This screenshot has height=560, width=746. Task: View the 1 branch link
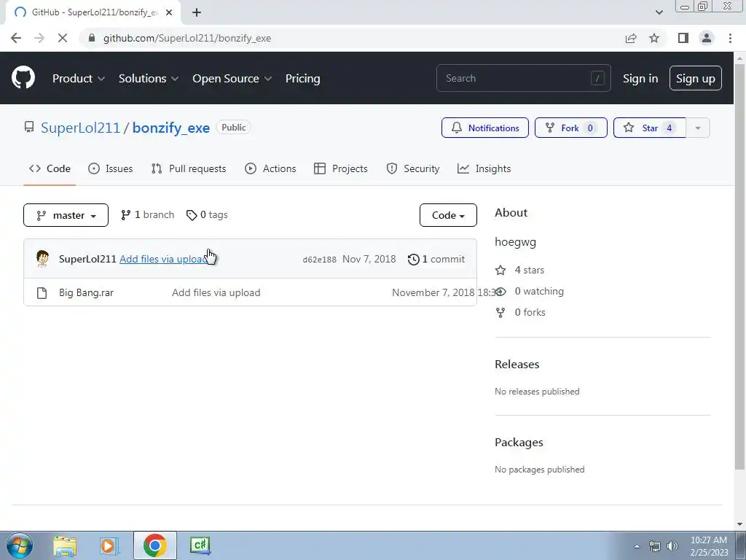[x=147, y=215]
